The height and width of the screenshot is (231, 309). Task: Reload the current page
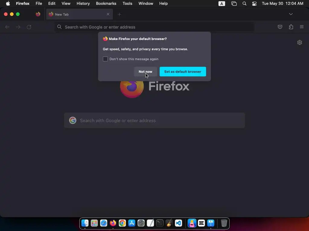click(29, 27)
